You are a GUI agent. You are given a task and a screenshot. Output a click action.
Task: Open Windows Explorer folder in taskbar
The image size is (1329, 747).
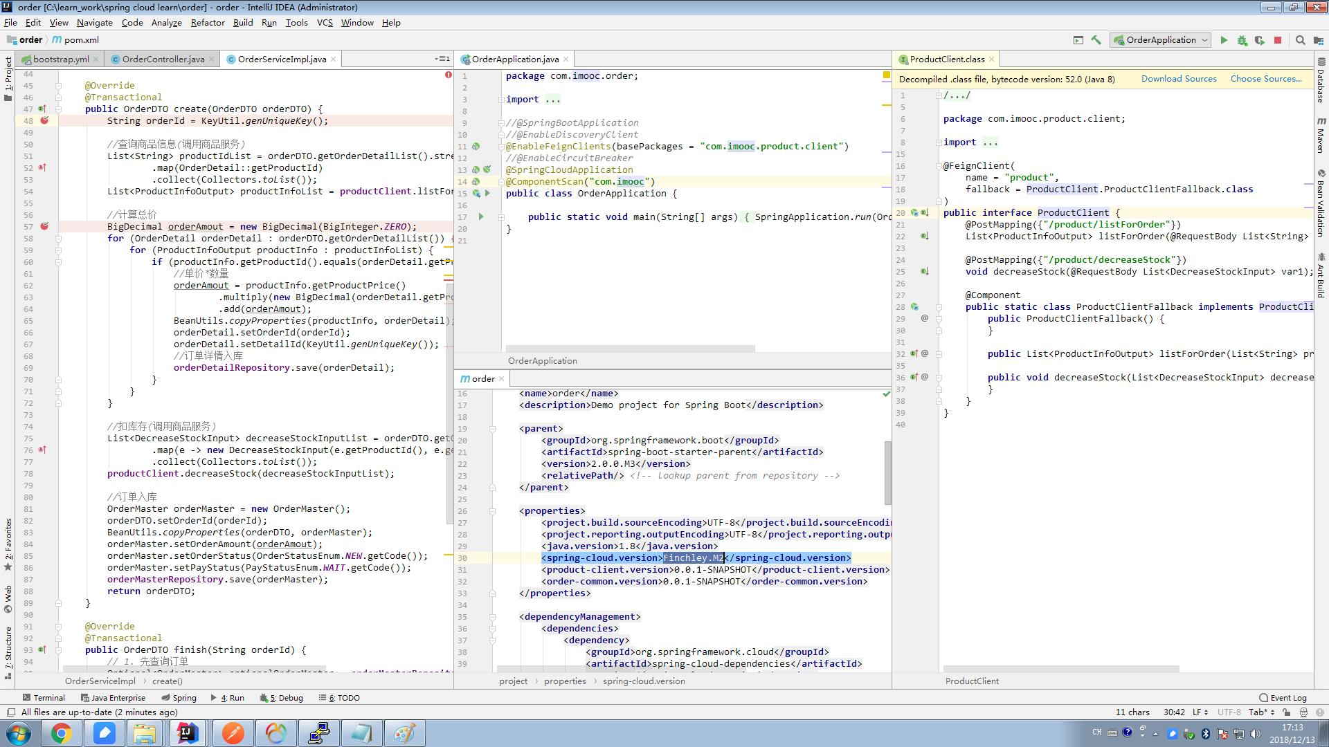pos(145,733)
